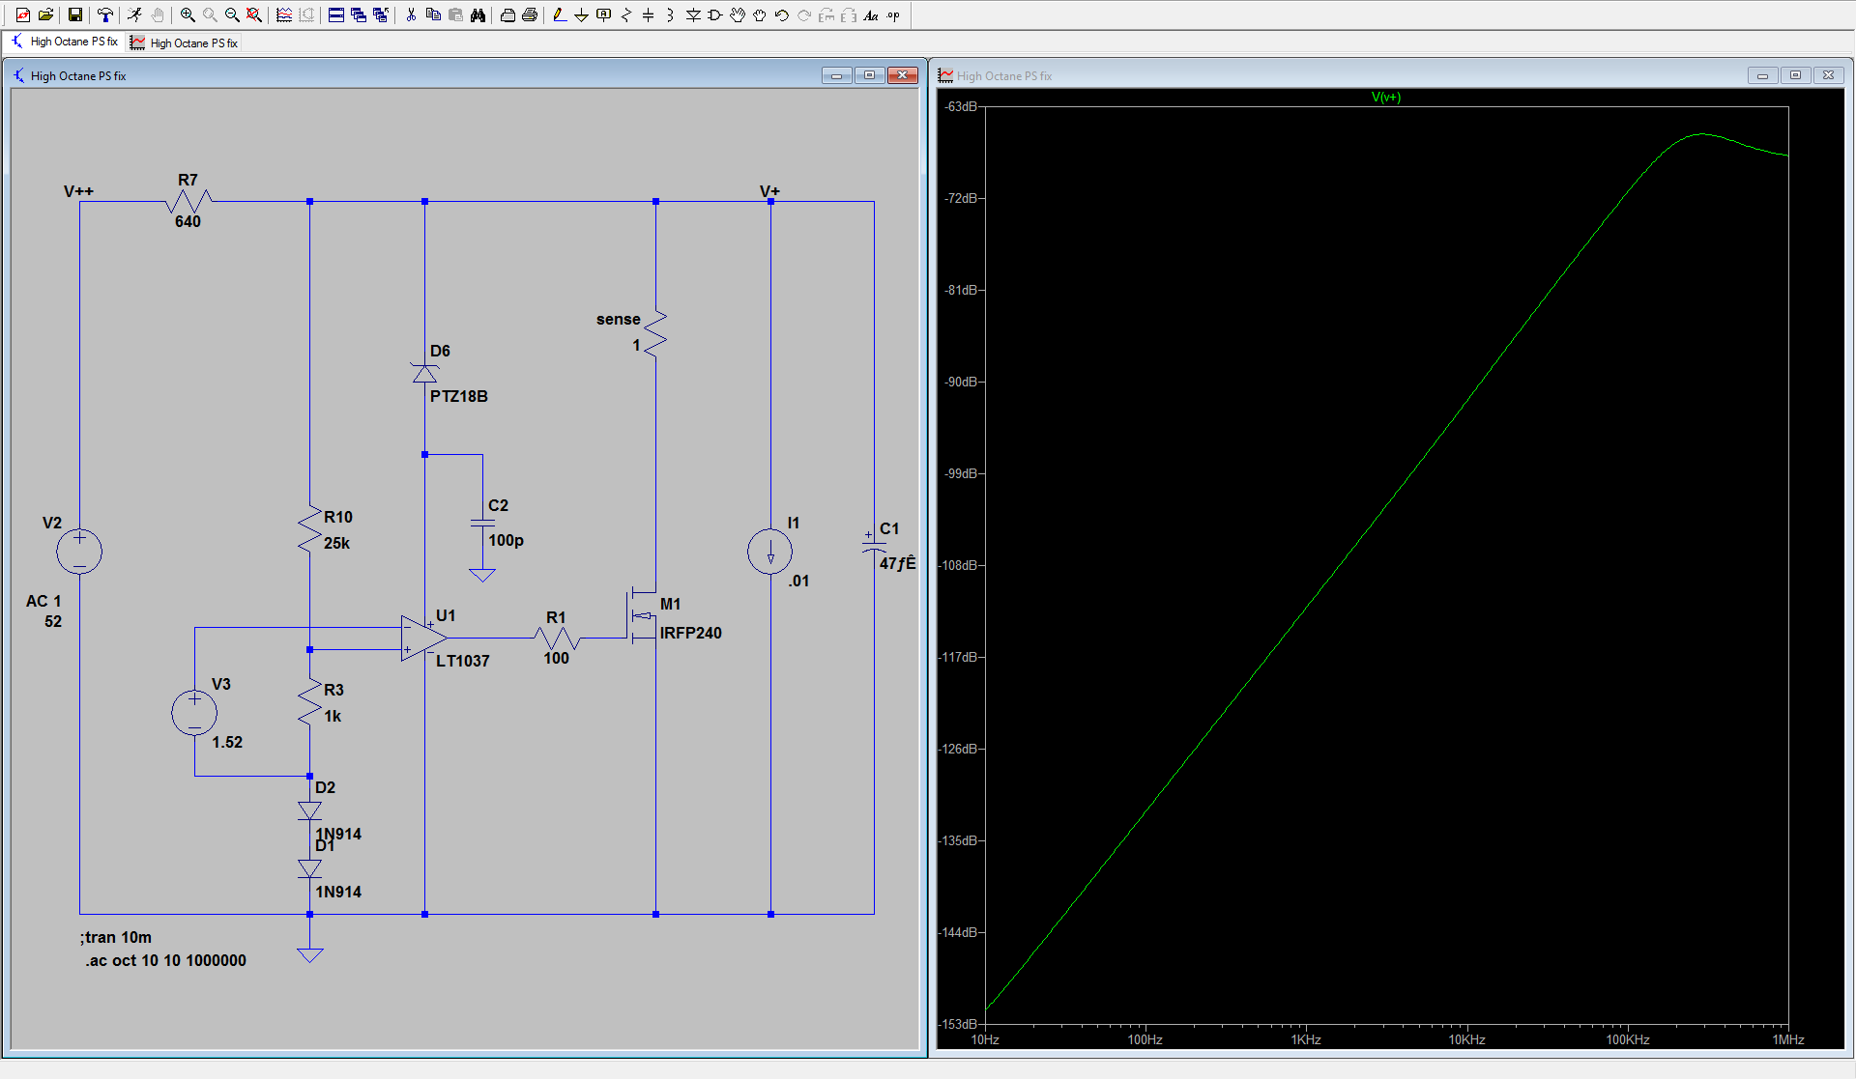Screen dimensions: 1856x1079
Task: Click the R10 value 25k
Action: coord(336,543)
